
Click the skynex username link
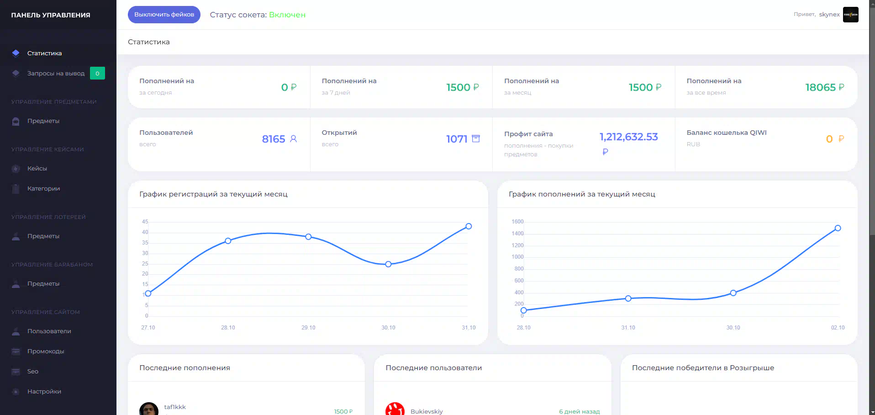click(x=829, y=15)
